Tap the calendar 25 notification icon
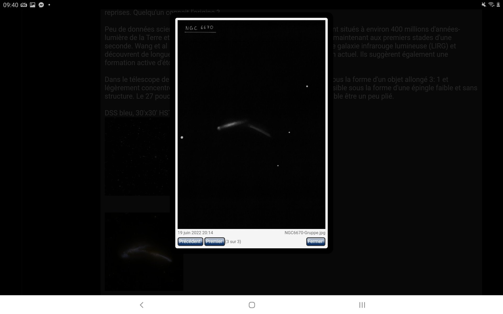The image size is (503, 314). tap(24, 5)
